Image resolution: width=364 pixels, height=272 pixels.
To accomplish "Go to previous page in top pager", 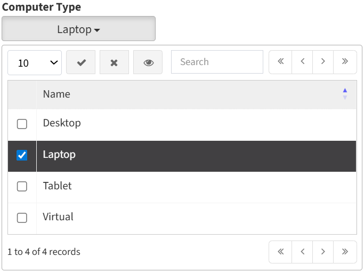I will [x=302, y=62].
